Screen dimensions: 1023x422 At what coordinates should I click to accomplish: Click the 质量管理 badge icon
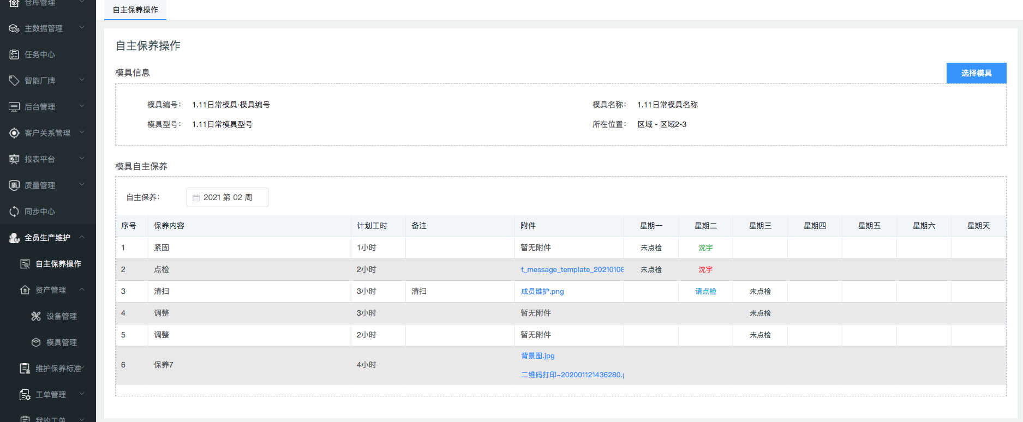(x=14, y=185)
